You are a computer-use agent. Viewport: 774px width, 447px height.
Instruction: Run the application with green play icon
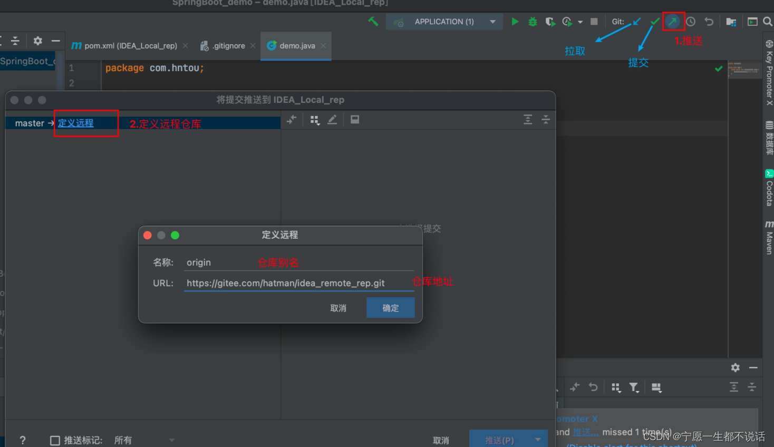coord(515,22)
